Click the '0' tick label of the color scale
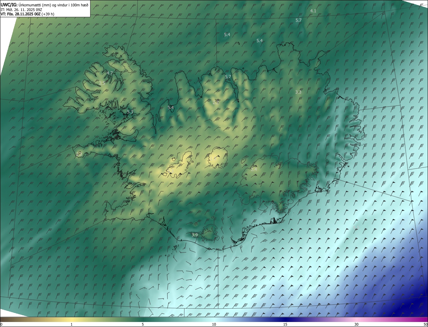Screen dimensions: 428x327 click(x=1, y=324)
